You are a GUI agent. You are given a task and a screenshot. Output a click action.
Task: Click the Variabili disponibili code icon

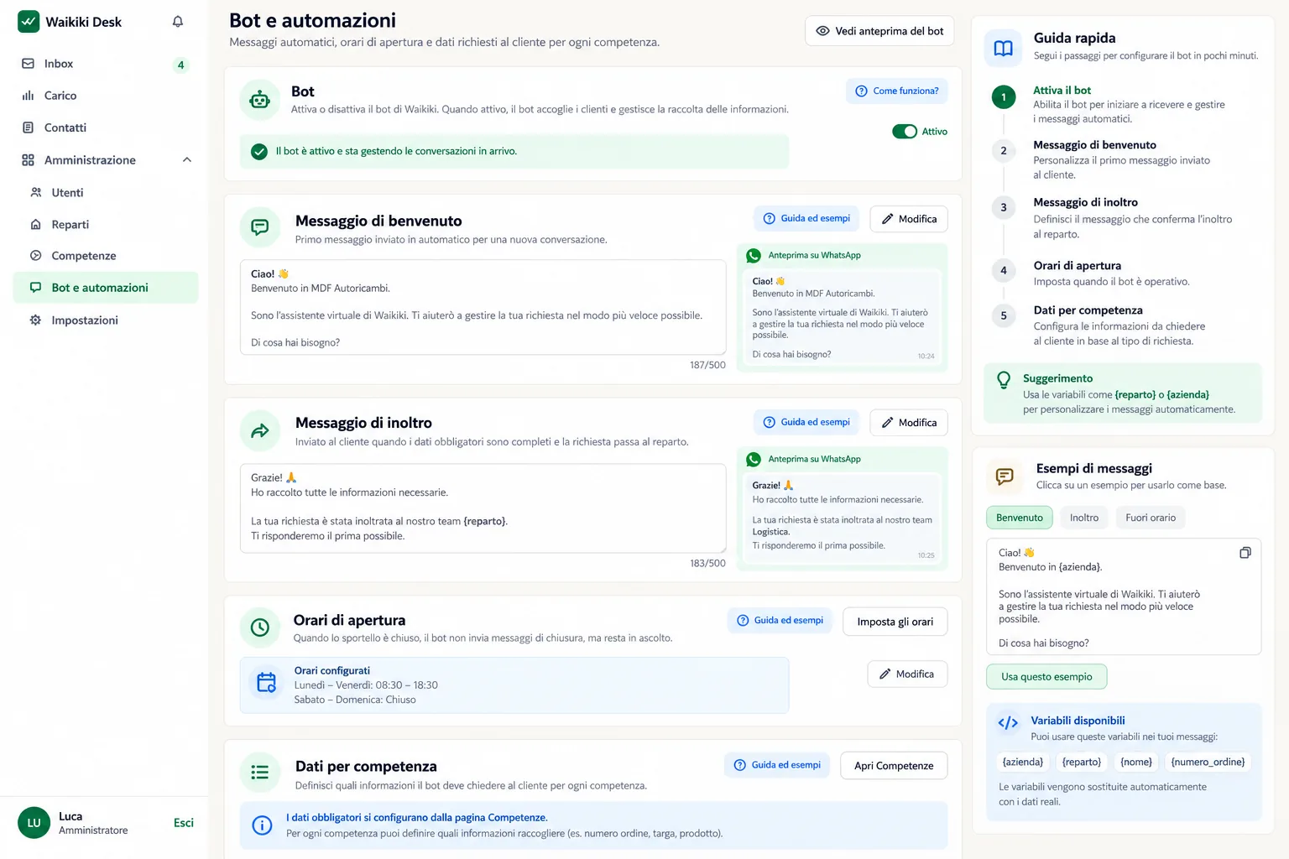coord(1008,723)
